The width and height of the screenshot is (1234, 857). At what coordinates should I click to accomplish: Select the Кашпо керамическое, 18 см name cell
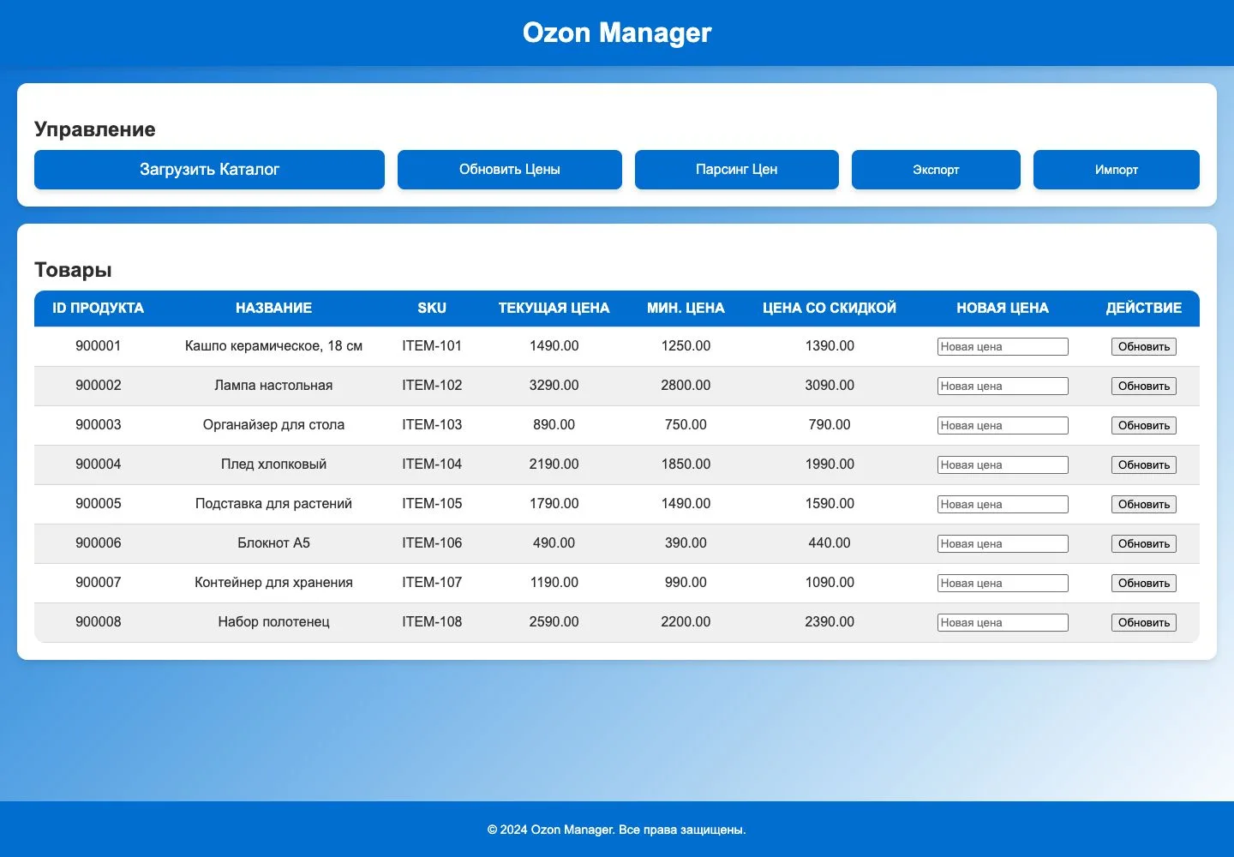[x=273, y=346]
